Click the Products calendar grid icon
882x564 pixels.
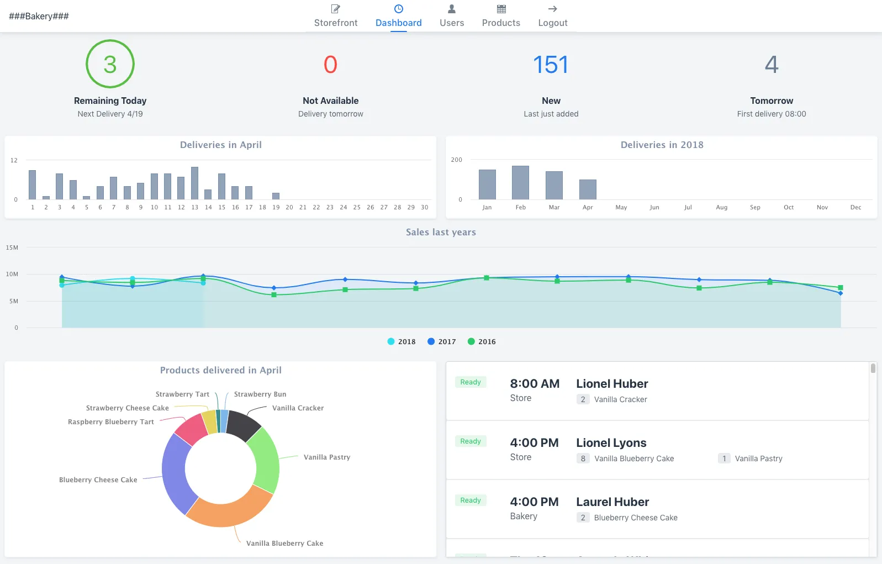point(501,9)
